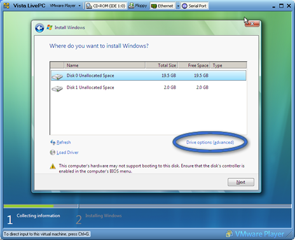The height and width of the screenshot is (240, 295).
Task: Click the Windows flag icon beside Install Windows
Action: (50, 27)
